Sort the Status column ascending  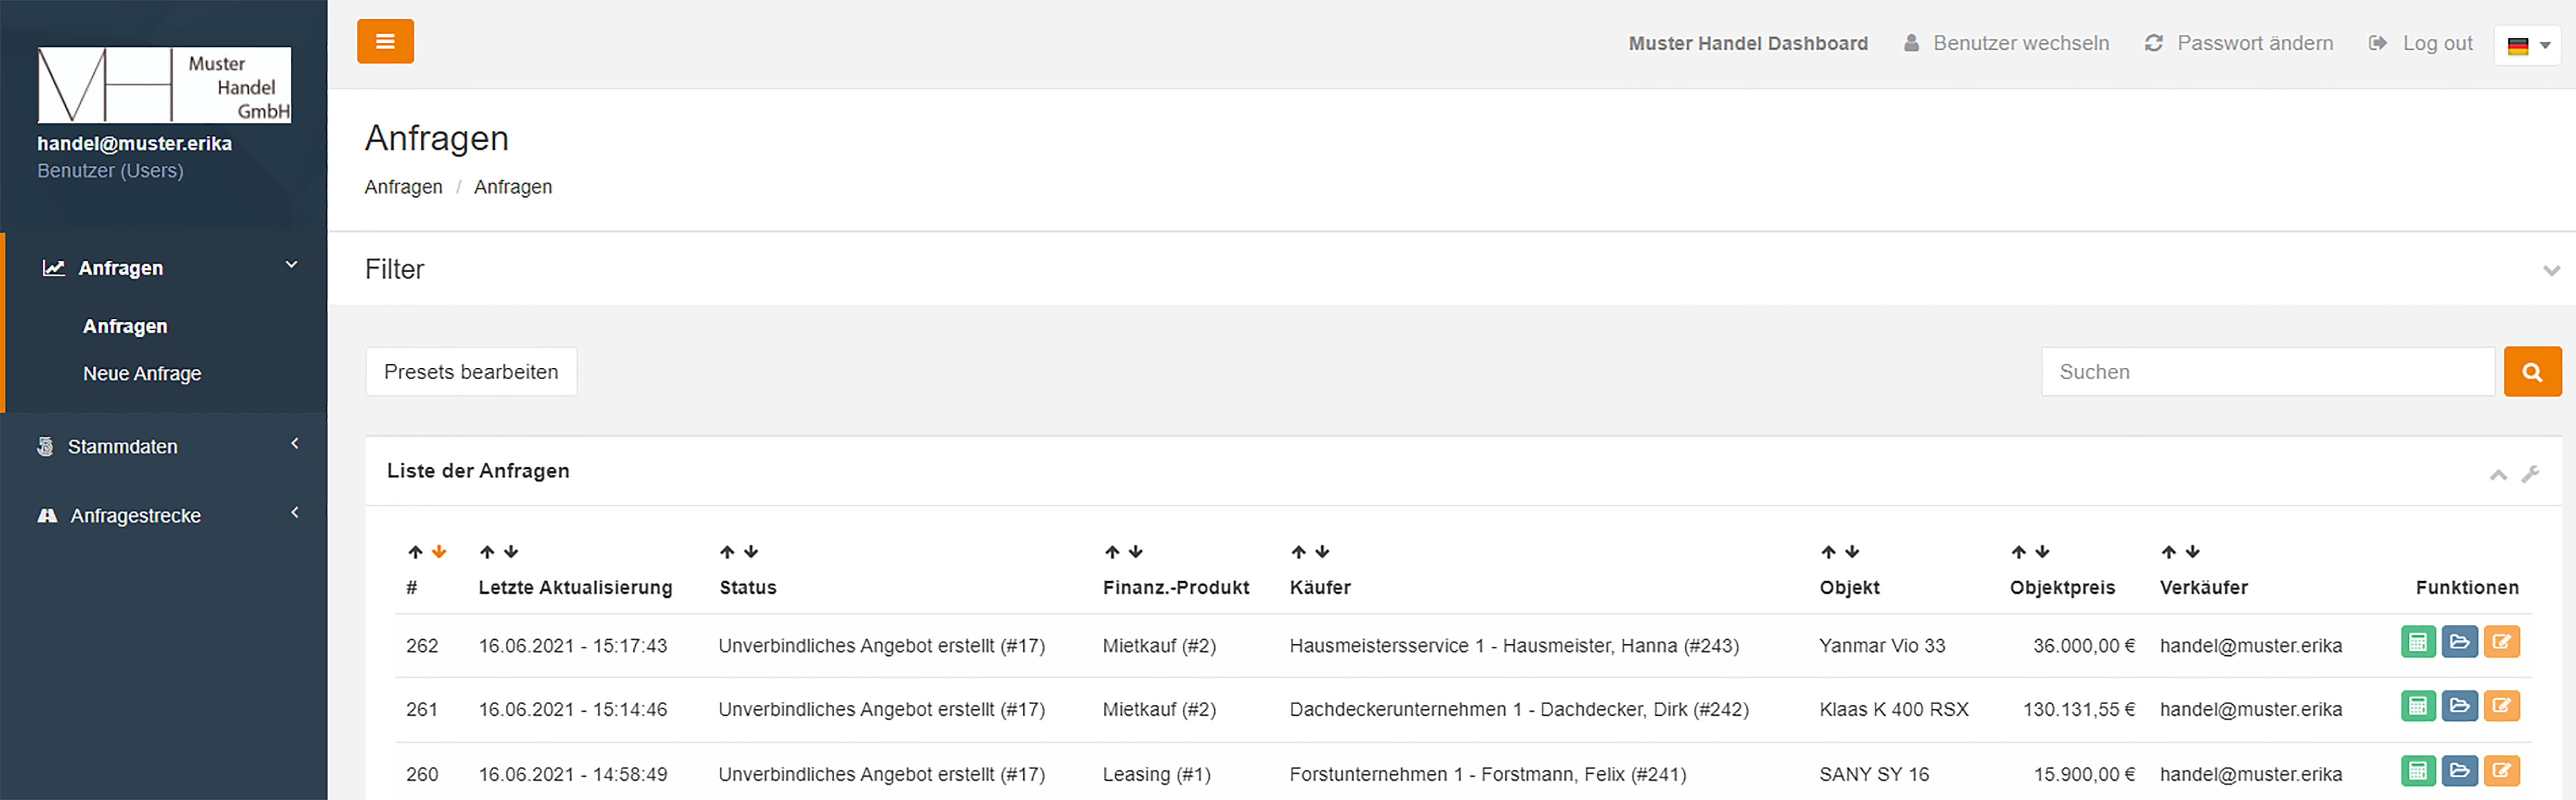tap(726, 551)
